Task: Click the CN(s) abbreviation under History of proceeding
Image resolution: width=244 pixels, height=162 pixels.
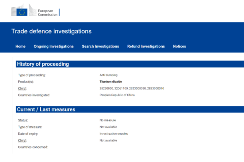Action: pos(22,89)
